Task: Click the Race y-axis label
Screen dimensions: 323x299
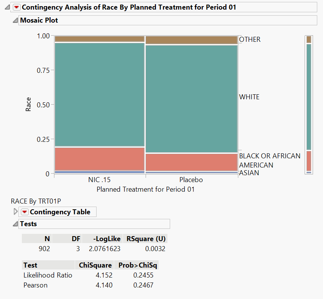Action: (x=28, y=104)
